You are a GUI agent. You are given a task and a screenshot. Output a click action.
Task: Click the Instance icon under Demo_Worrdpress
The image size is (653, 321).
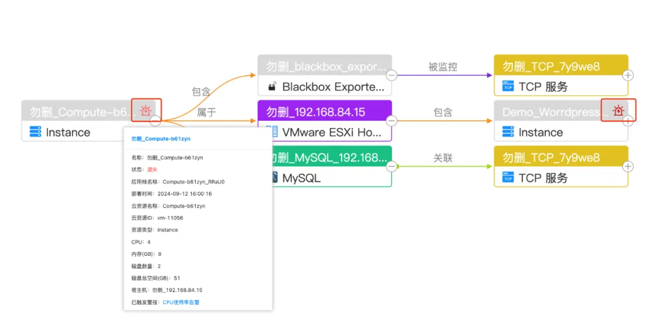[508, 132]
